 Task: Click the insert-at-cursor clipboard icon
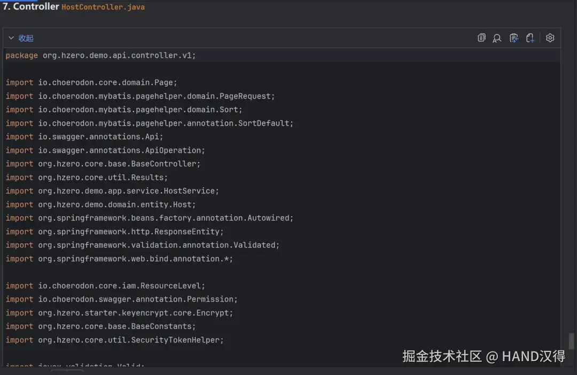coord(513,38)
